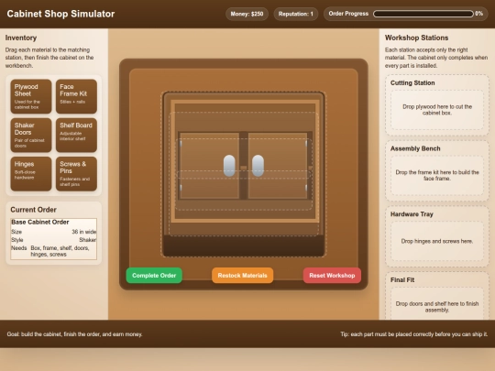The width and height of the screenshot is (495, 371).
Task: Click the green Complete Order button
Action: 154,276
